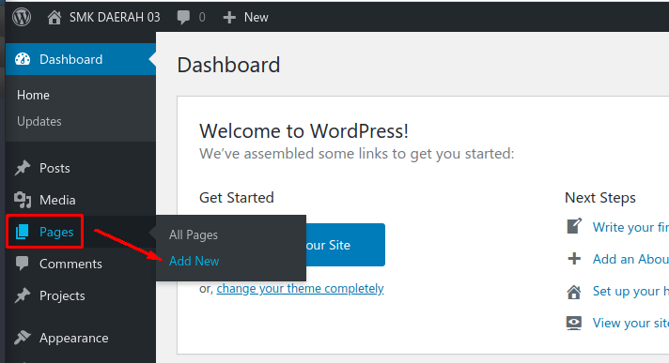
Task: Open the Write your first post link
Action: [x=630, y=227]
